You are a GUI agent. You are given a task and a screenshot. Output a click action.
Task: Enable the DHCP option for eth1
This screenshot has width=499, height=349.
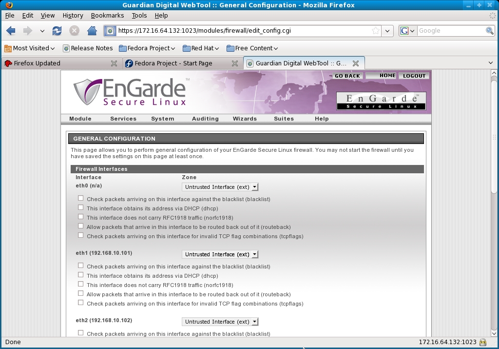click(x=80, y=275)
